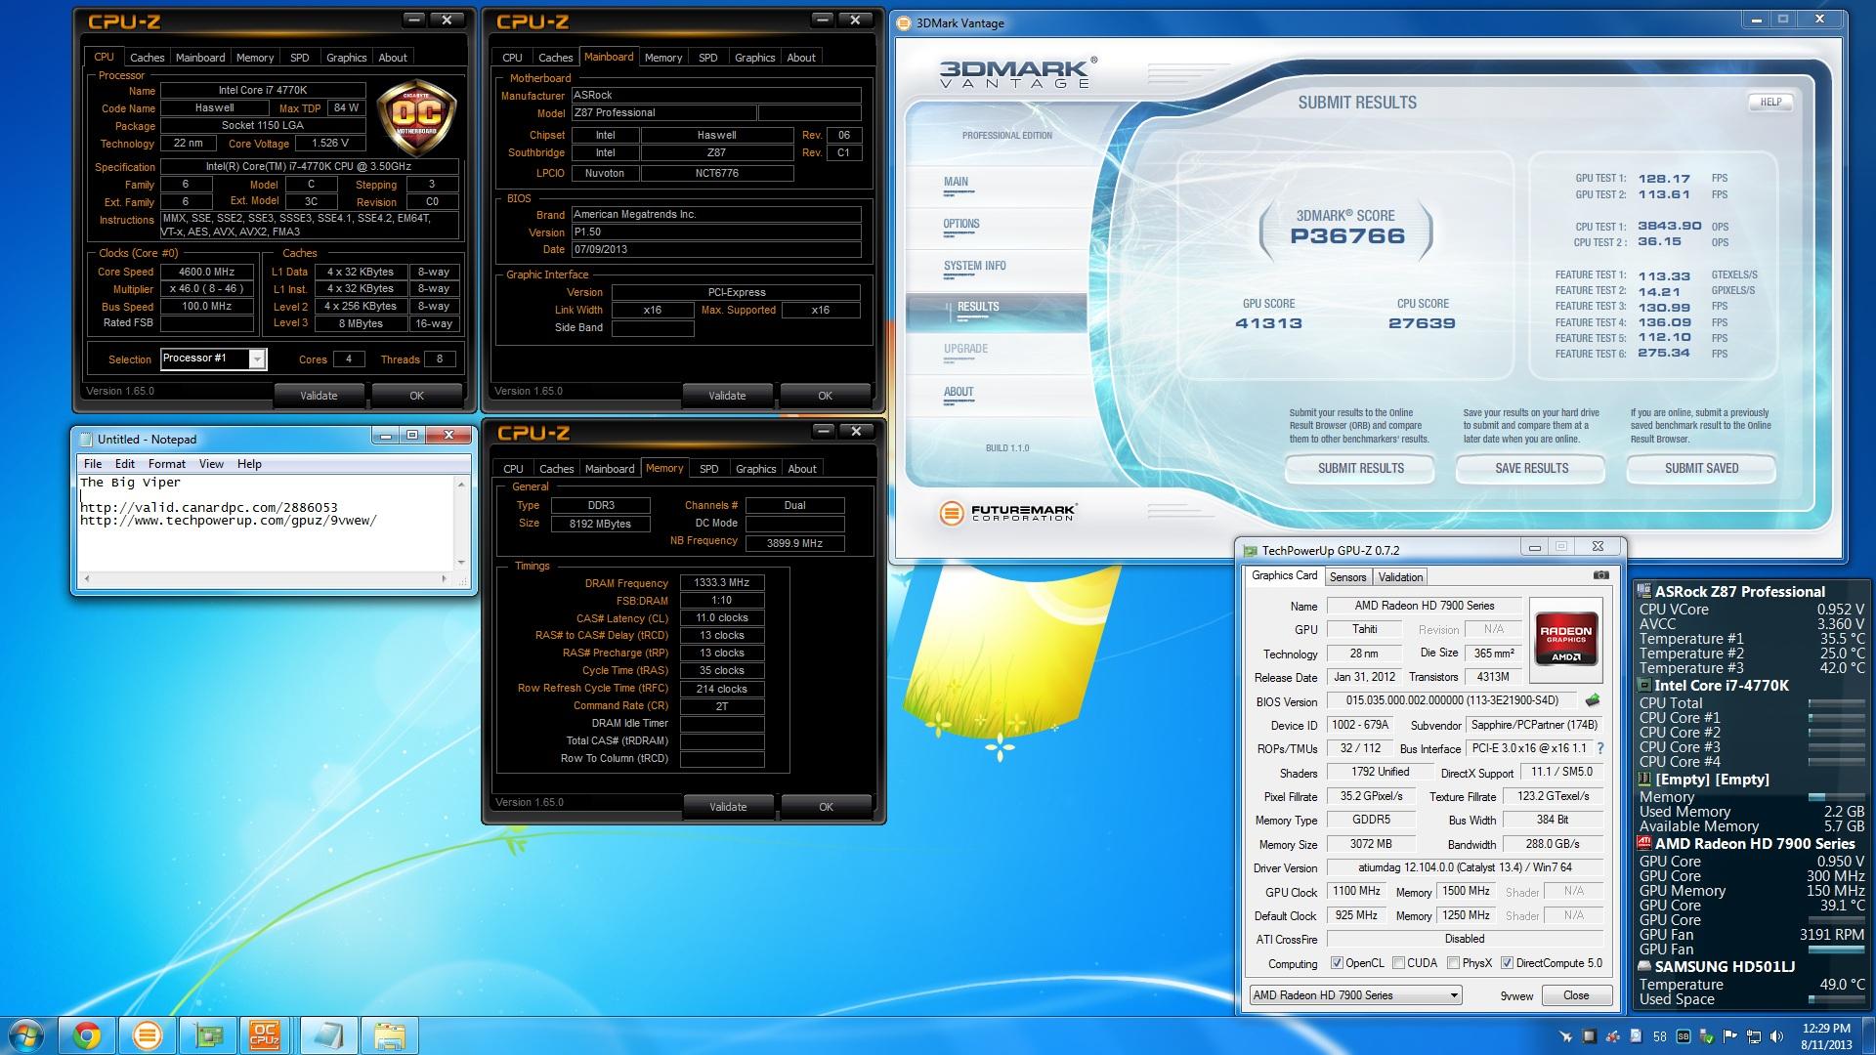Click orange round app icon on taskbar

point(148,1035)
